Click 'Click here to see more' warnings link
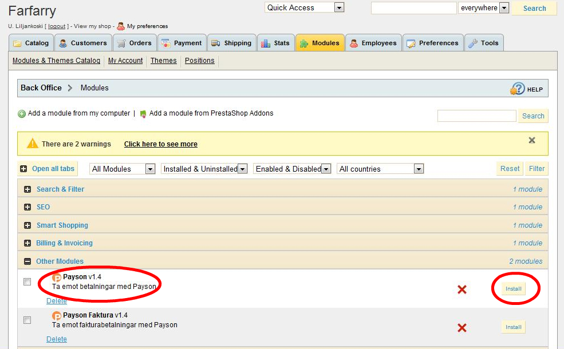 (x=161, y=144)
